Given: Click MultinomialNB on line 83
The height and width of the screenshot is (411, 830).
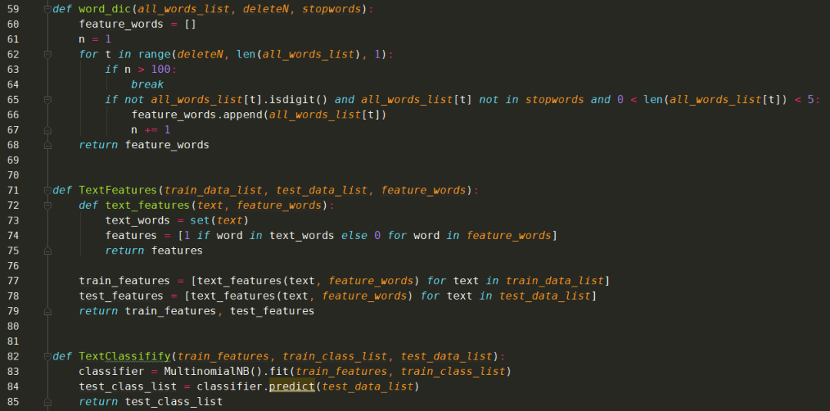Looking at the screenshot, I should [x=207, y=371].
